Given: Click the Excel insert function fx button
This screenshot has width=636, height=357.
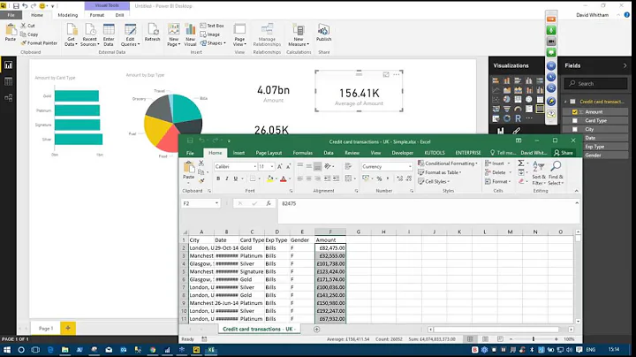Looking at the screenshot, I should pyautogui.click(x=269, y=203).
